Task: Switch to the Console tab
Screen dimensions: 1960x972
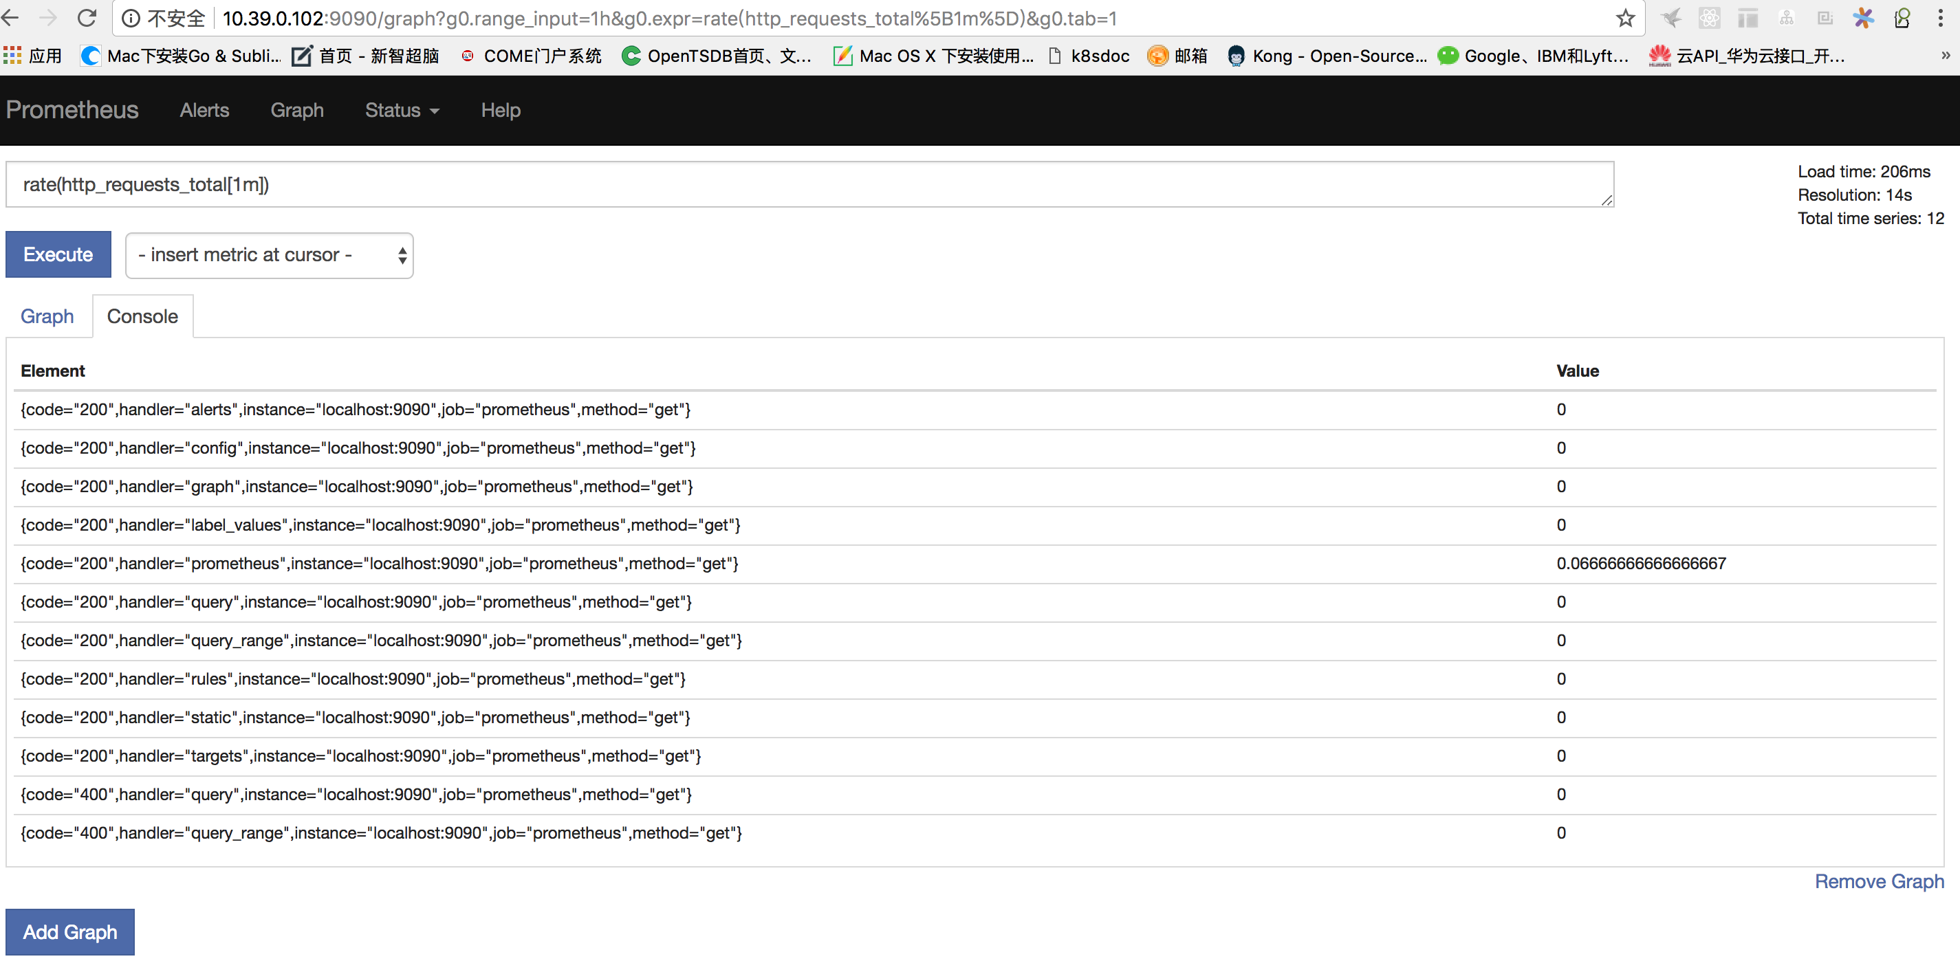Action: (x=141, y=316)
